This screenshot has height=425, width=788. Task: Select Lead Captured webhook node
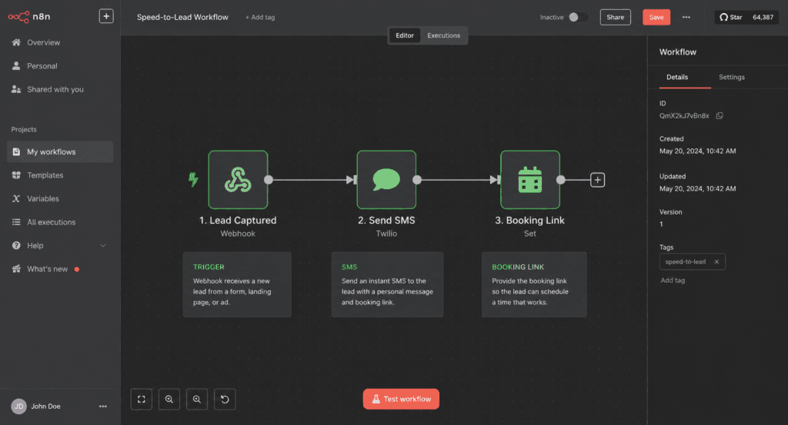pyautogui.click(x=239, y=180)
